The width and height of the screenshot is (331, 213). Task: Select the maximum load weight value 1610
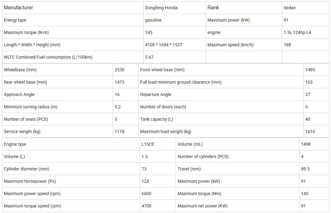point(310,132)
